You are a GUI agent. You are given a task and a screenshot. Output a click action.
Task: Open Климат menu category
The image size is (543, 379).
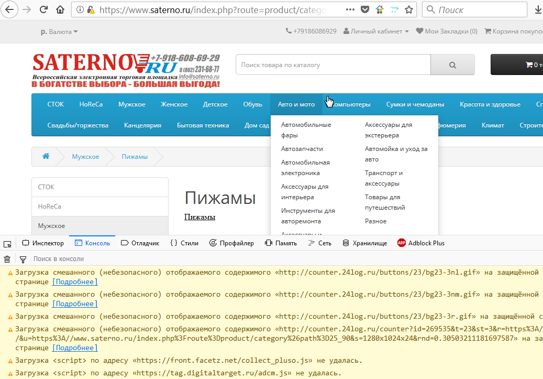pyautogui.click(x=492, y=125)
